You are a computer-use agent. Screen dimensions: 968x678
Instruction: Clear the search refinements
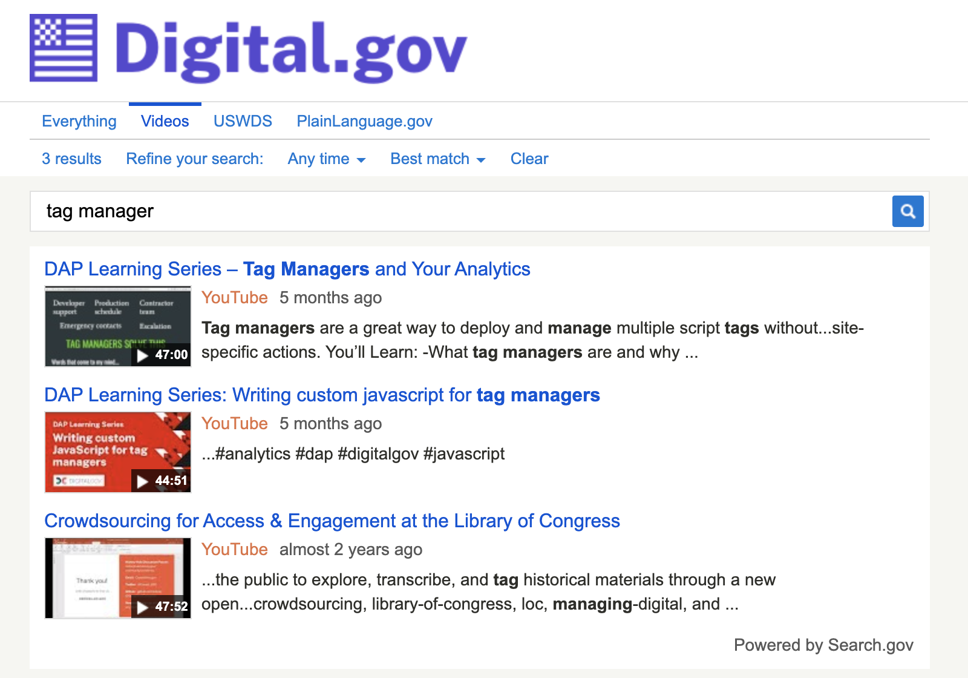[x=529, y=159]
